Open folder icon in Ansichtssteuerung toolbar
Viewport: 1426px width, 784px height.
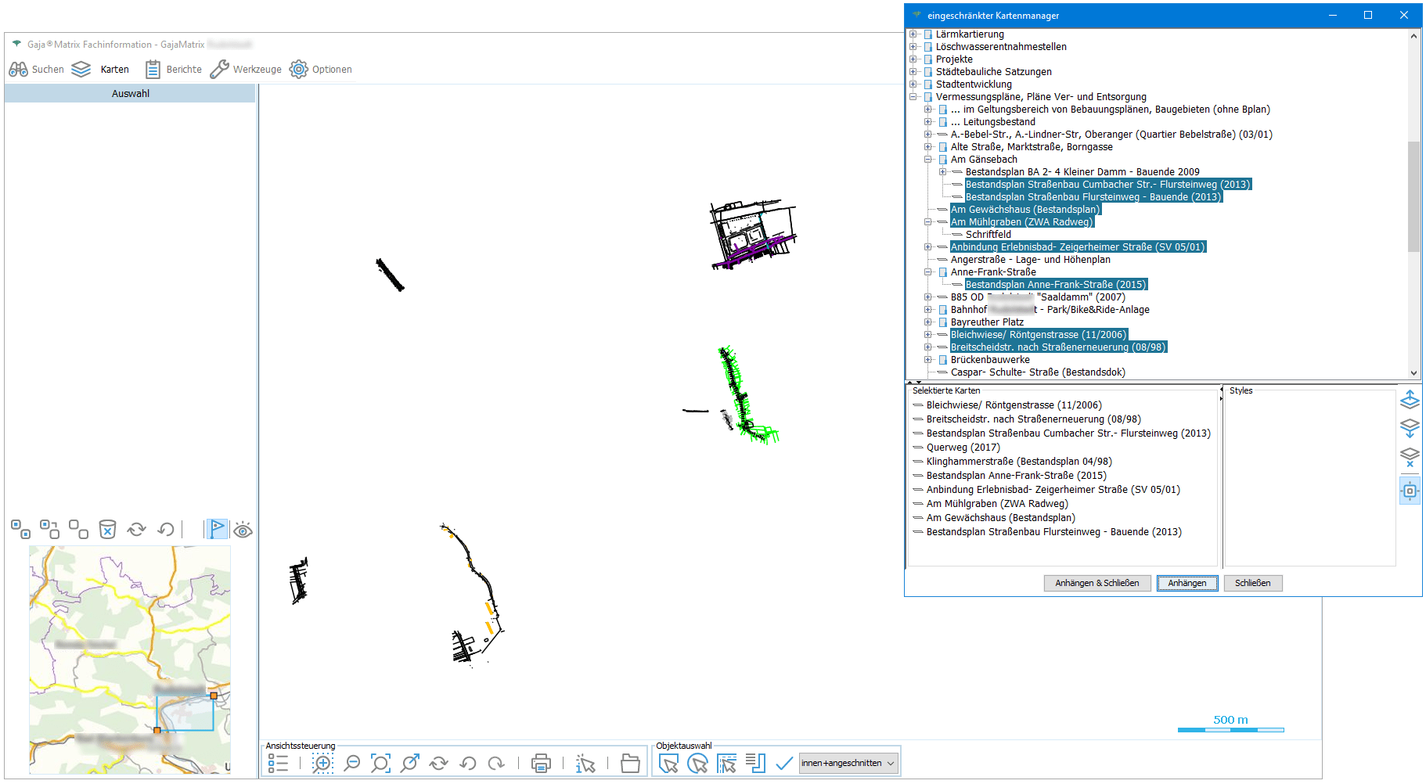pyautogui.click(x=630, y=763)
